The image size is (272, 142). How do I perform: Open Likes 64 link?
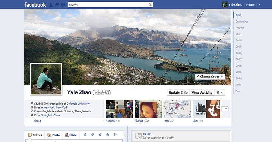pos(198,121)
